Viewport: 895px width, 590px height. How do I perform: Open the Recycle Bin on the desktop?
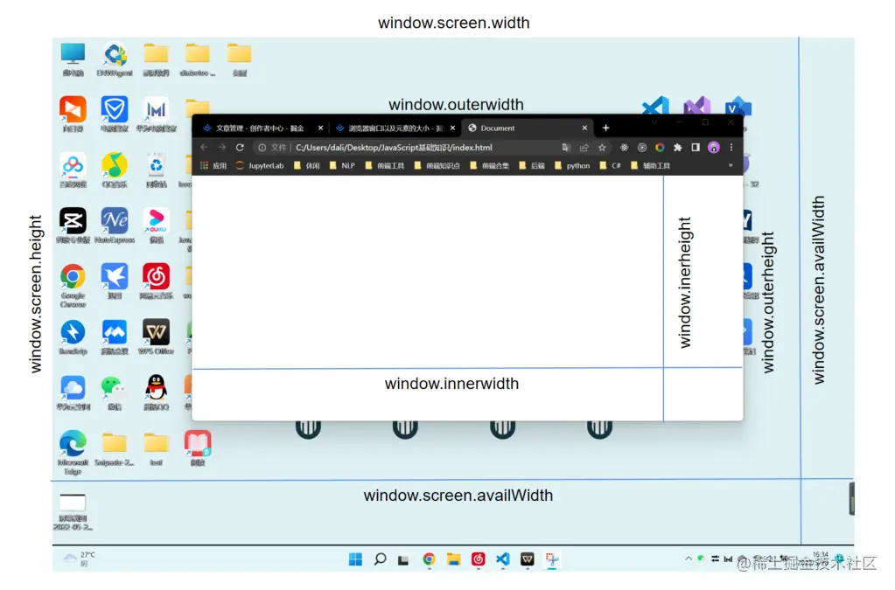click(x=156, y=170)
